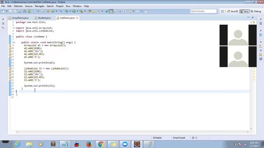Open Firefox from the taskbar
Image resolution: width=264 pixels, height=148 pixels.
(89, 144)
